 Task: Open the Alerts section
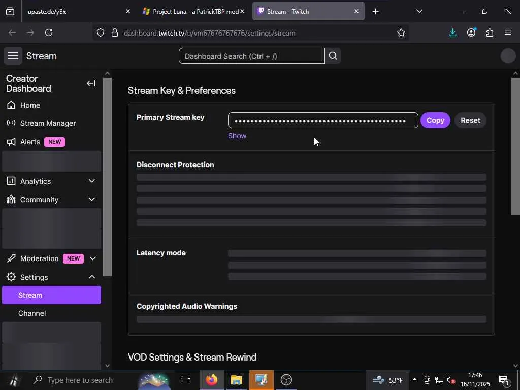(30, 142)
